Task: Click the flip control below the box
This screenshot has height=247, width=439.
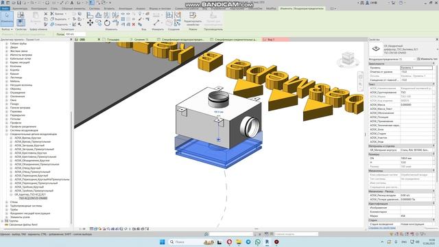Action: tap(218, 139)
